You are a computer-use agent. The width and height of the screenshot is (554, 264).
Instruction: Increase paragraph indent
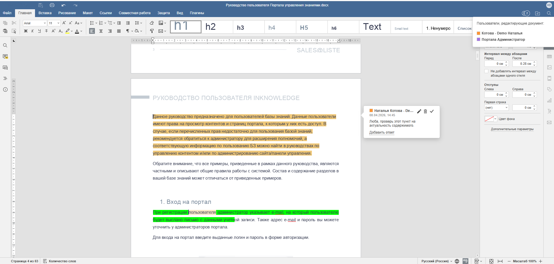tap(128, 23)
